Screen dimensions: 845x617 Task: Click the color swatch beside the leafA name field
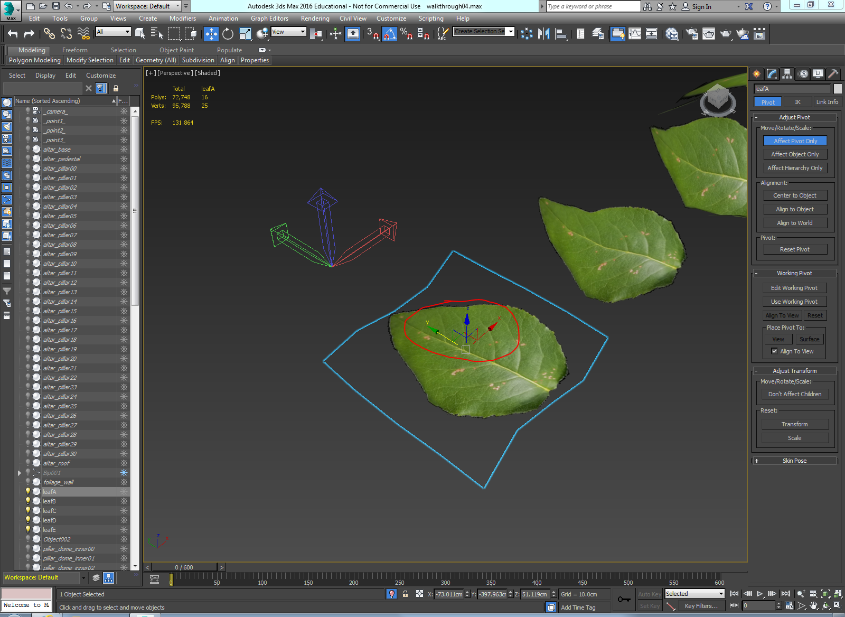click(838, 89)
